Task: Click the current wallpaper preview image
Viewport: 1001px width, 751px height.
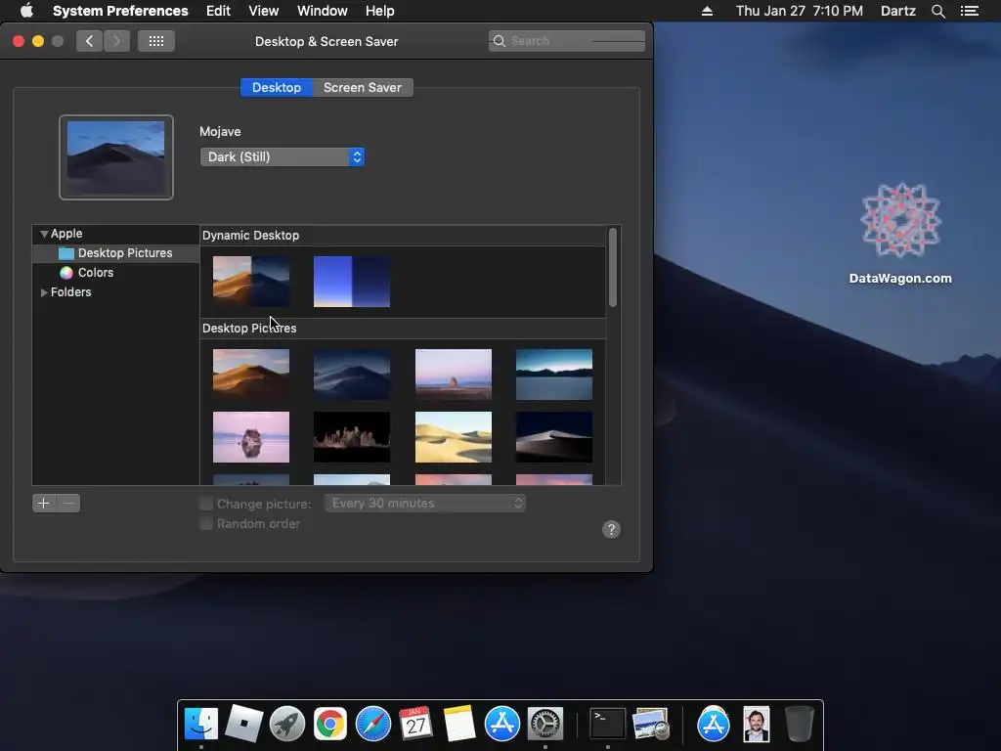Action: 116,157
